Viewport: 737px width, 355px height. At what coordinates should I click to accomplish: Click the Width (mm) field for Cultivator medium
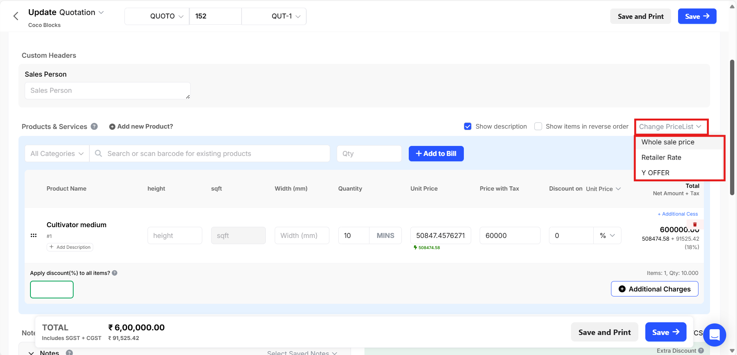click(302, 235)
